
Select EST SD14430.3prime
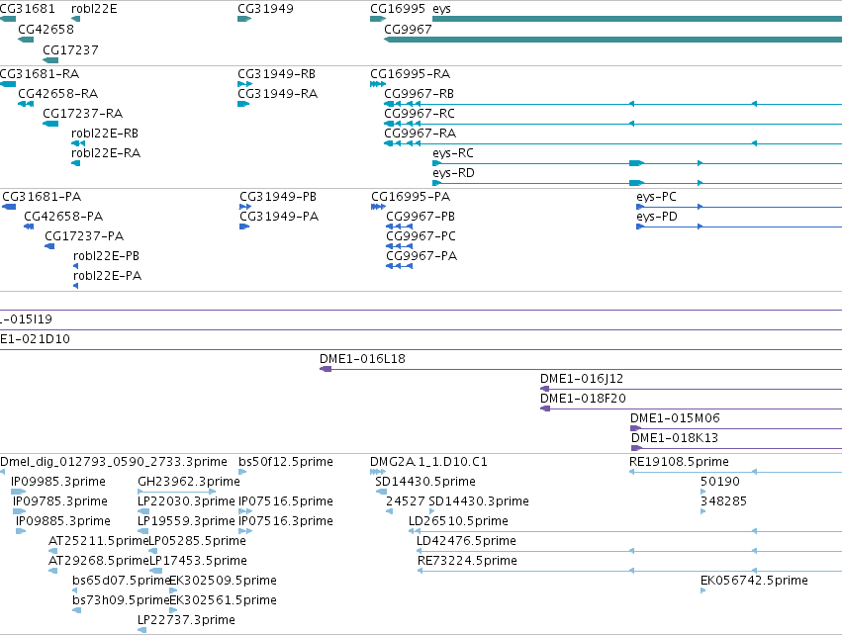point(479,501)
